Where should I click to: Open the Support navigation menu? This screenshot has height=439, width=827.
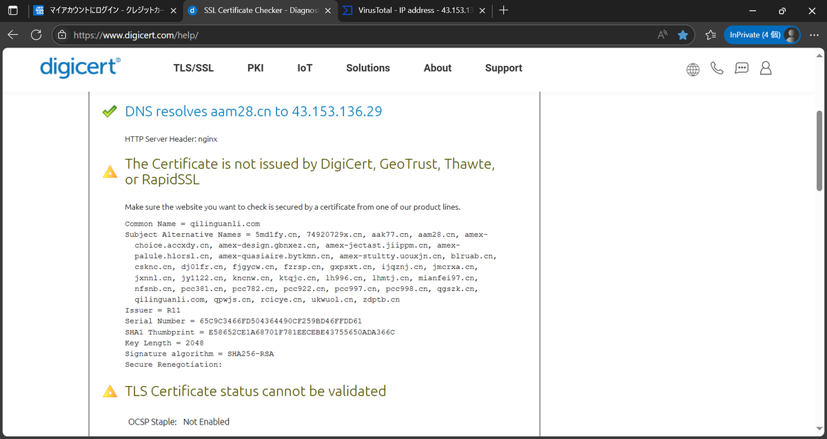pos(504,68)
